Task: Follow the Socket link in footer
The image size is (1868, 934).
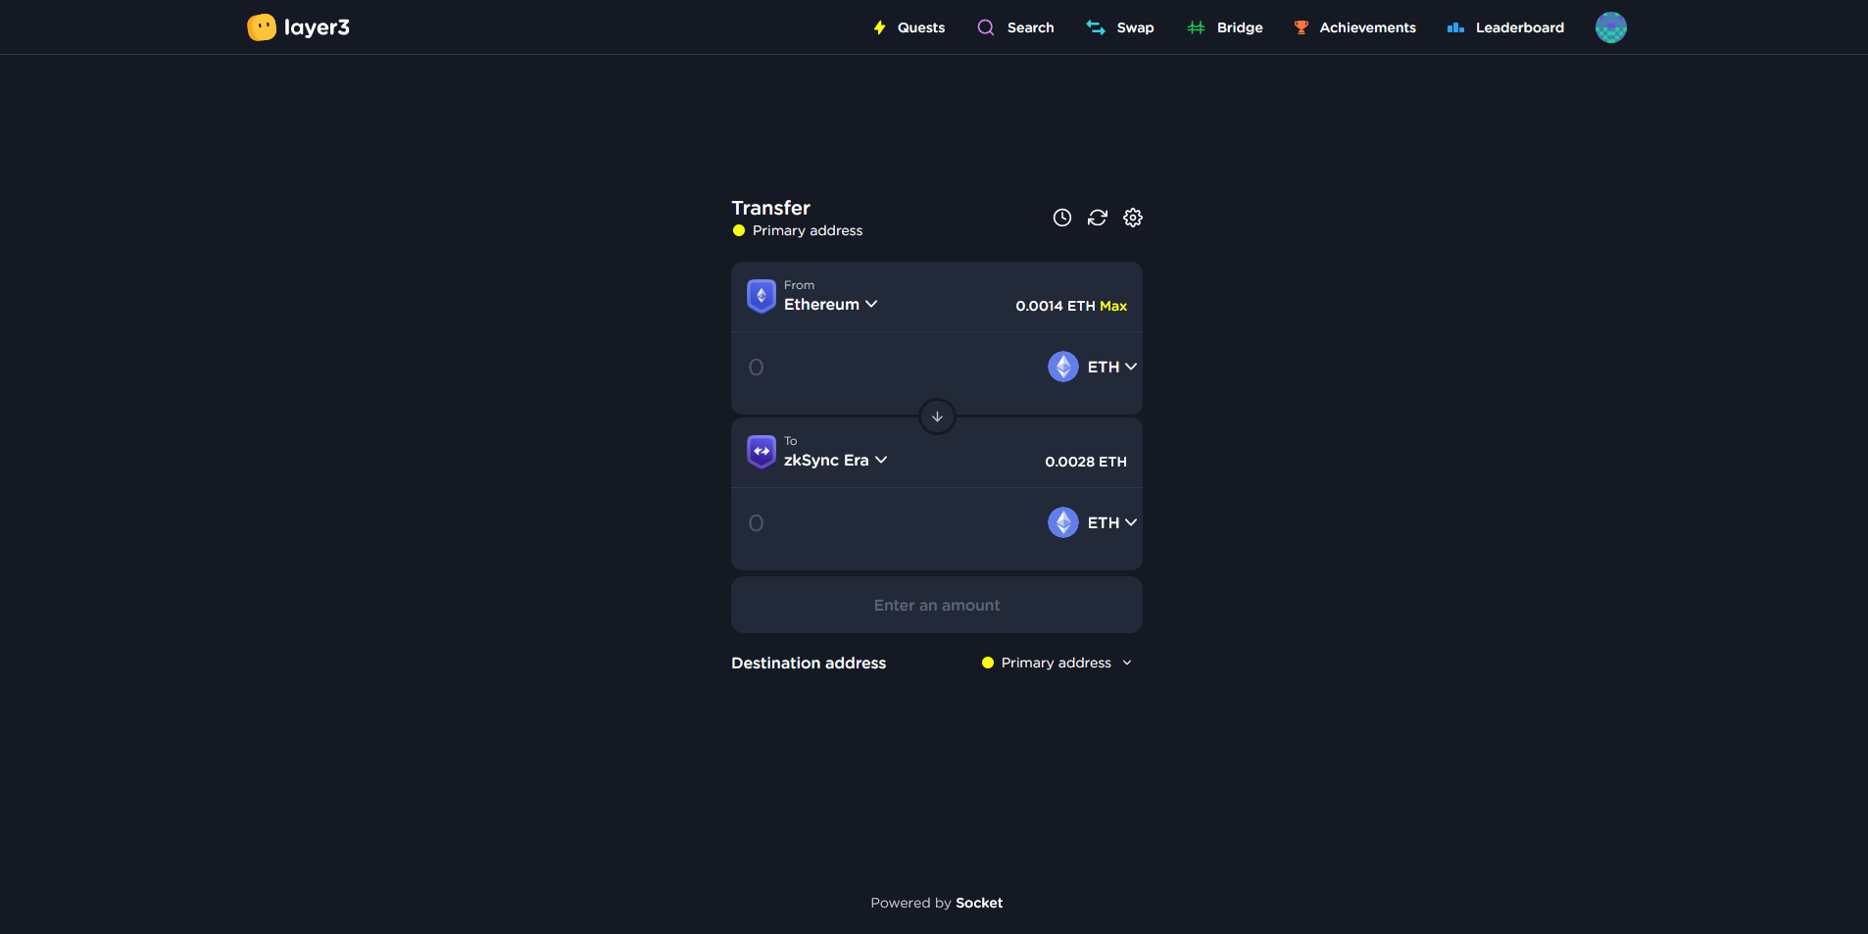Action: 979,903
